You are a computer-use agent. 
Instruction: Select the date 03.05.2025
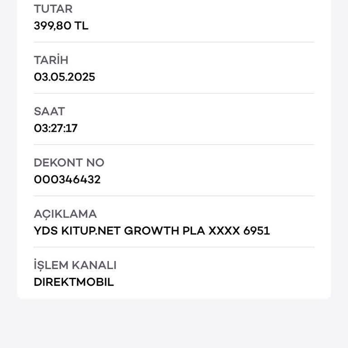(64, 77)
